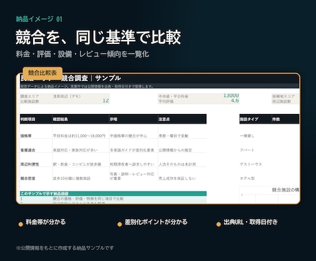The width and height of the screenshot is (316, 261).
Task: Select the アパート facility type cell
Action: [247, 150]
